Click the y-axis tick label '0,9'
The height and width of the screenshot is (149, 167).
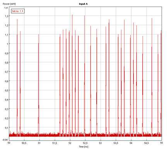[7, 53]
